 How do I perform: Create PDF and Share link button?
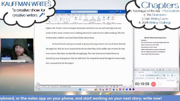[x=86, y=19]
